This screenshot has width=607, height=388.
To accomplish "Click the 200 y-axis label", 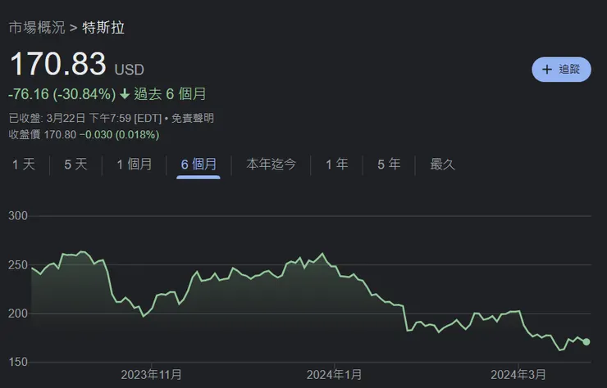I will [x=18, y=314].
